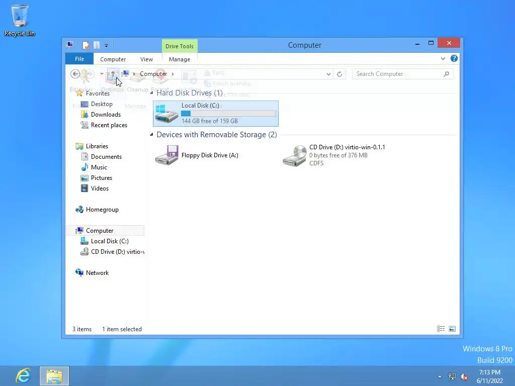
Task: Open the taskbar clock showing 7:13 PM
Action: (490, 376)
